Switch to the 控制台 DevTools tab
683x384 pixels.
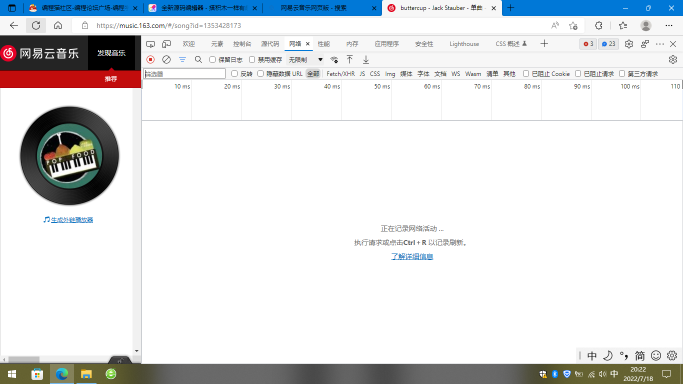242,44
